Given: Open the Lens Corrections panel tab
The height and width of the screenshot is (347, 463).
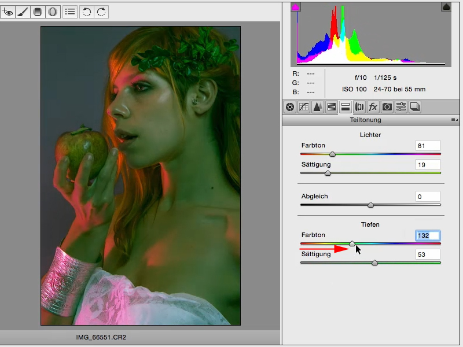Looking at the screenshot, I should (x=359, y=107).
